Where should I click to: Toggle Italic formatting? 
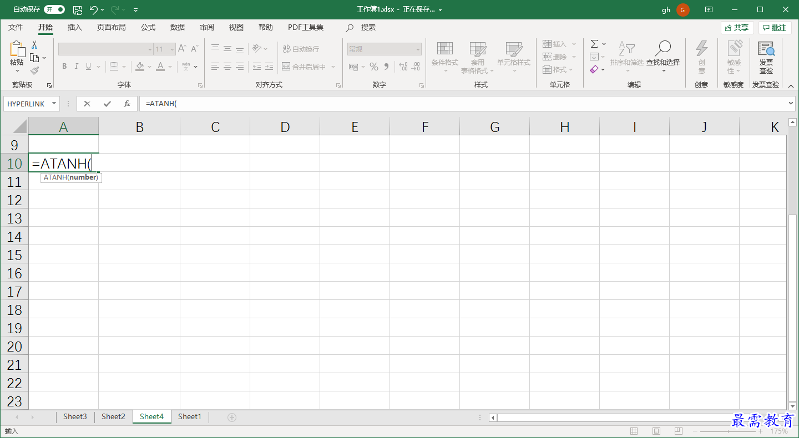tap(77, 67)
